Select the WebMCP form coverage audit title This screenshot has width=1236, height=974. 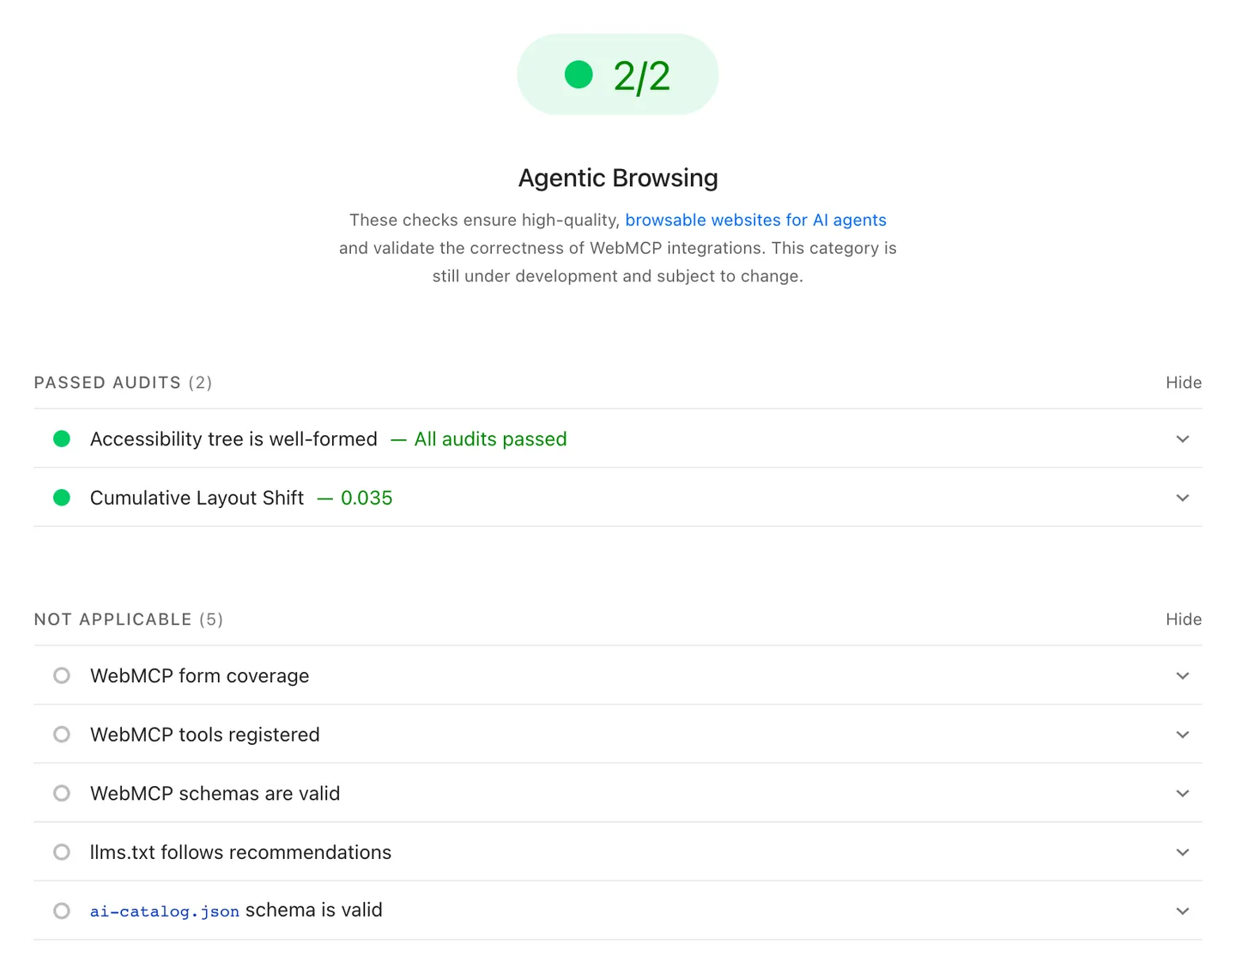pos(199,676)
